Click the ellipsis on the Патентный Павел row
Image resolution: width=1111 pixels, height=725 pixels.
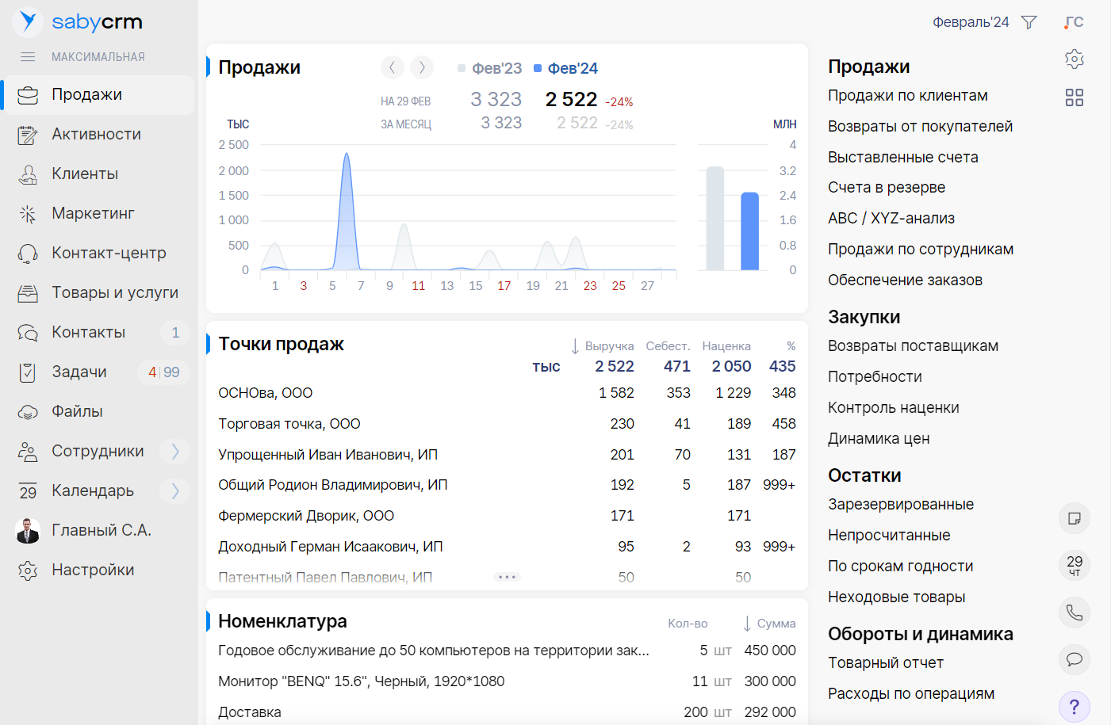[507, 577]
